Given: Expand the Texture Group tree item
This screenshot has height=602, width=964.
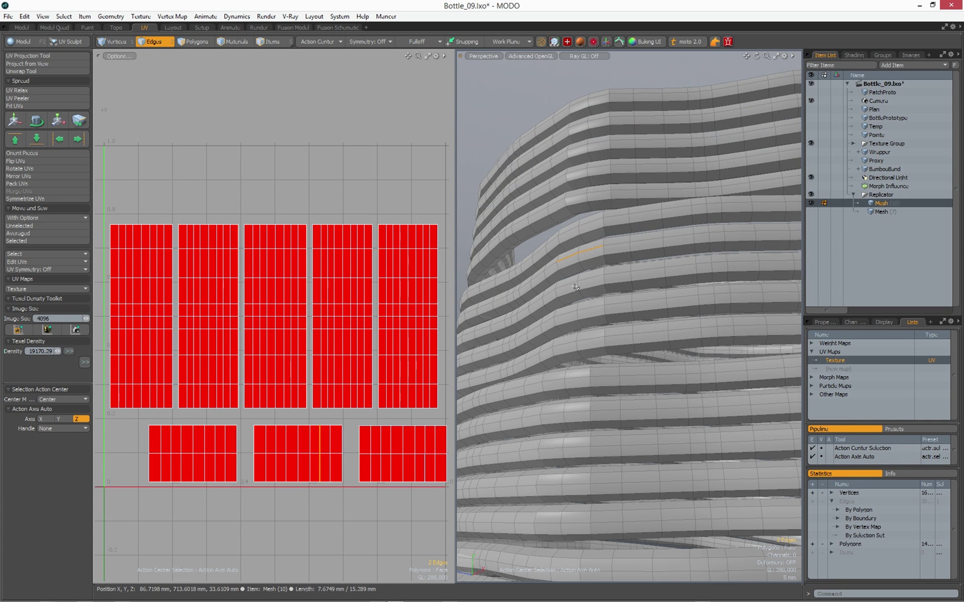Looking at the screenshot, I should click(x=853, y=144).
